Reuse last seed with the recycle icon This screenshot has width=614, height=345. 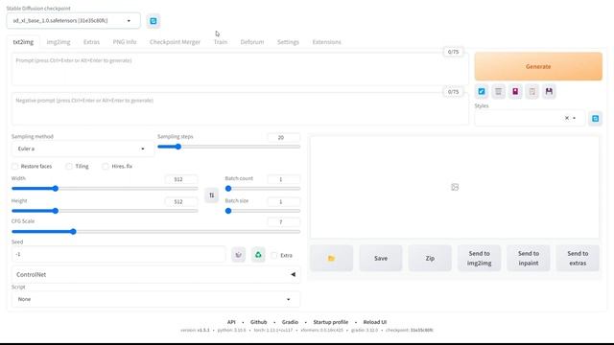(258, 255)
